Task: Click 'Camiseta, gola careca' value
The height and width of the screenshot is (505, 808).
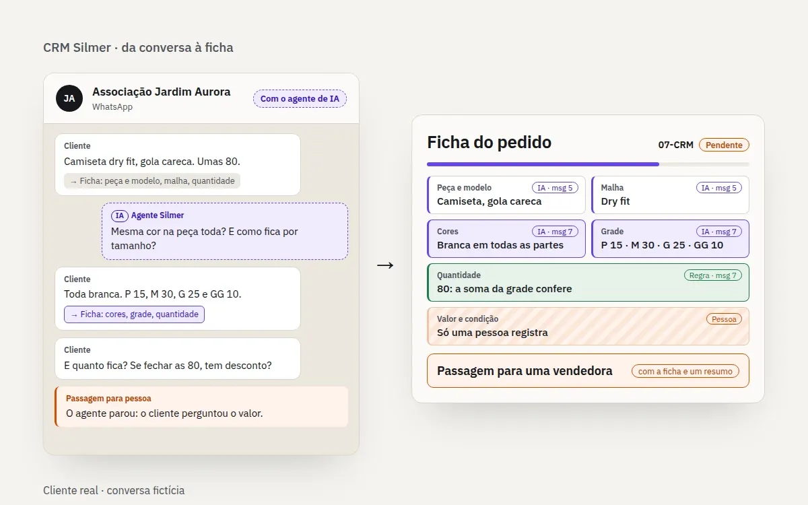Action: click(x=489, y=201)
